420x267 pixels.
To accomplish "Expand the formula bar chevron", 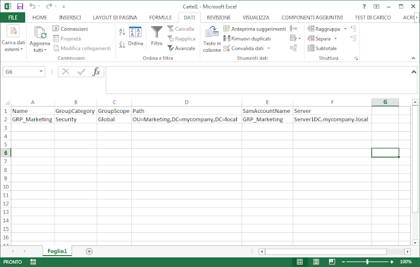I will (x=414, y=72).
